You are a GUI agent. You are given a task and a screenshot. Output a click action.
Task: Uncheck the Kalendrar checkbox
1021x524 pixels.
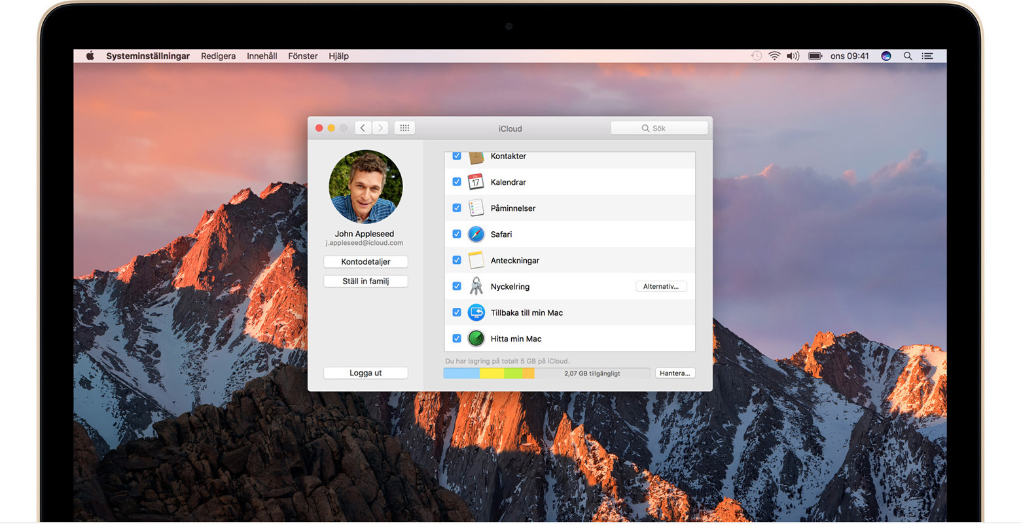click(x=457, y=181)
